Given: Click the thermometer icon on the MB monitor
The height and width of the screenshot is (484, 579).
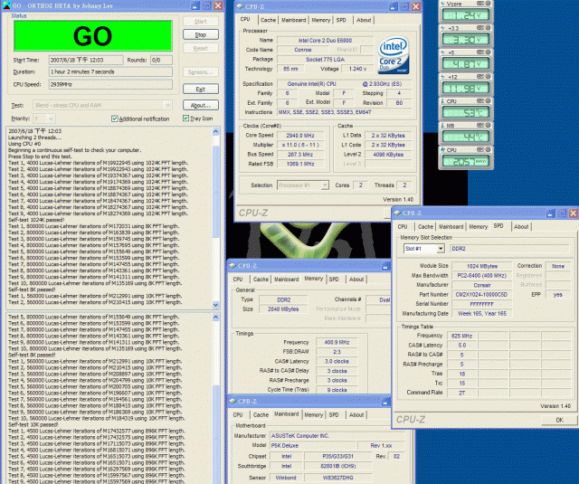Looking at the screenshot, I should pyautogui.click(x=442, y=126).
